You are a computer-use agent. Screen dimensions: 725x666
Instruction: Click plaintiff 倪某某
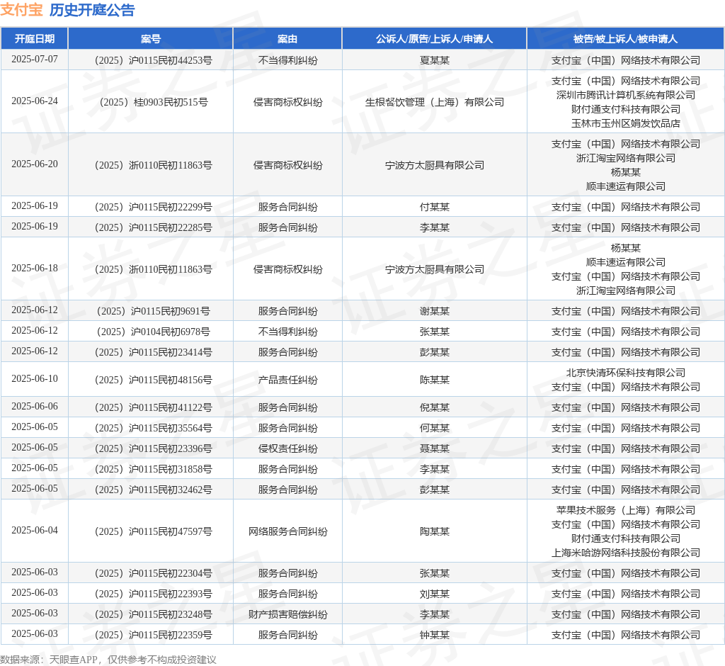coord(435,407)
